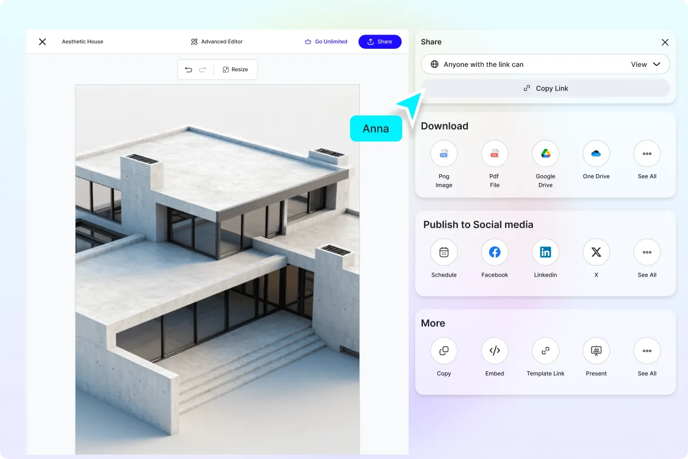
Task: Click the blue Share button
Action: 380,42
